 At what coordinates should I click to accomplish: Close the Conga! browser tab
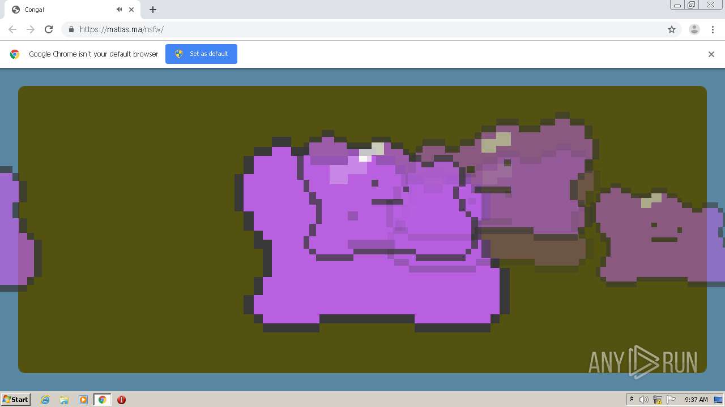pyautogui.click(x=131, y=10)
